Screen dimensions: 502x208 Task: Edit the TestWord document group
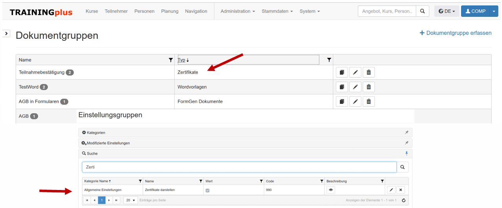[x=355, y=87]
